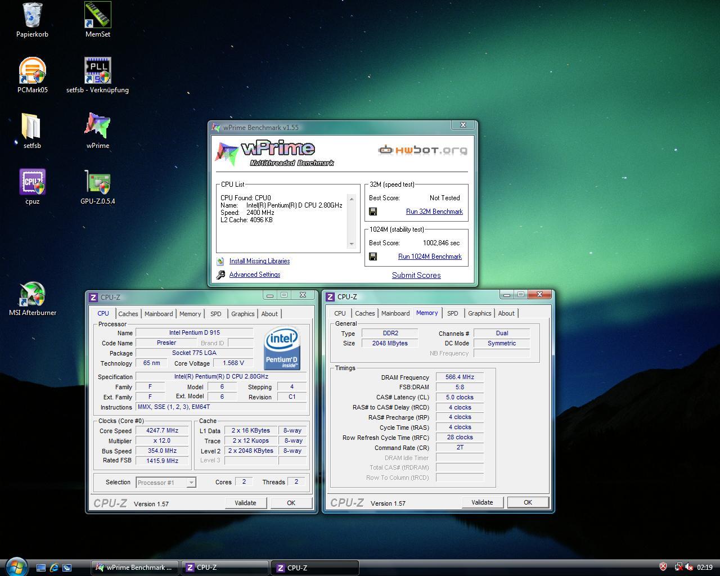Click the hwbot.org logo in wPrime

(422, 150)
